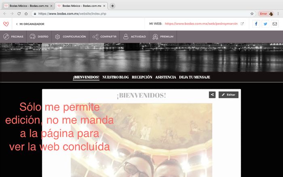Click the browser home icon

[x=26, y=13]
